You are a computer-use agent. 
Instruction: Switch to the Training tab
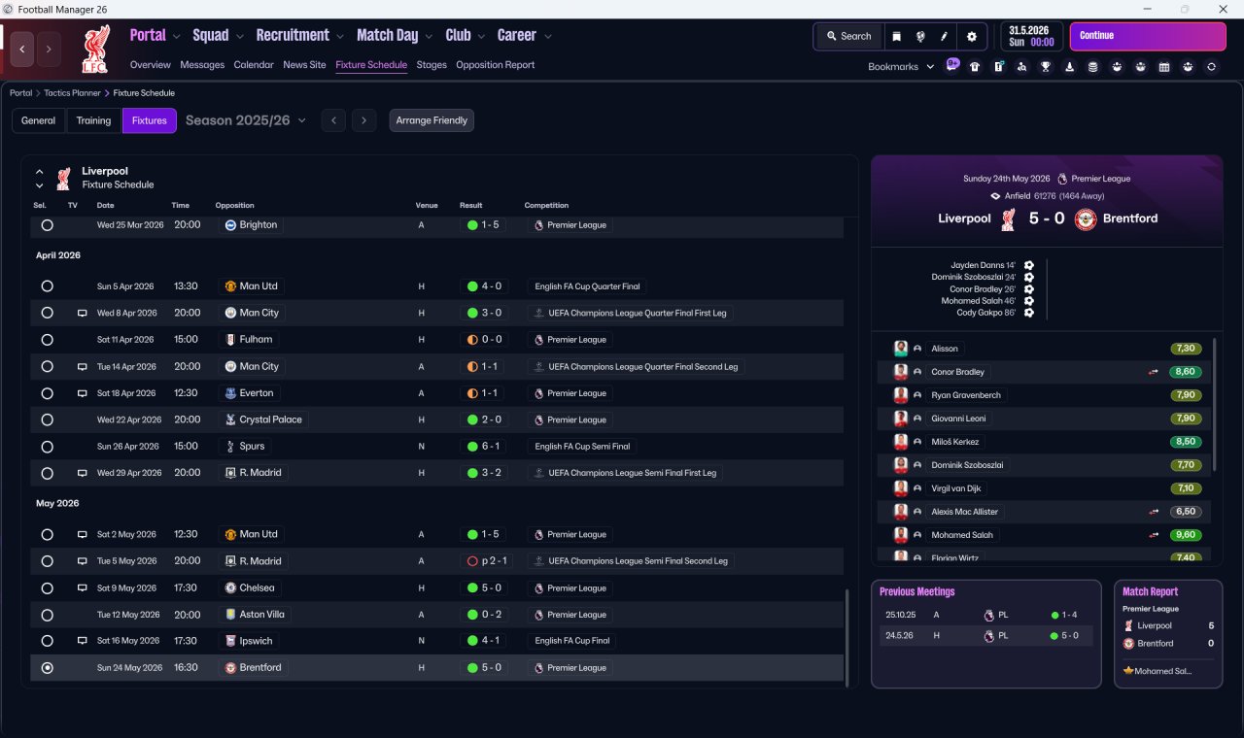[x=93, y=120]
